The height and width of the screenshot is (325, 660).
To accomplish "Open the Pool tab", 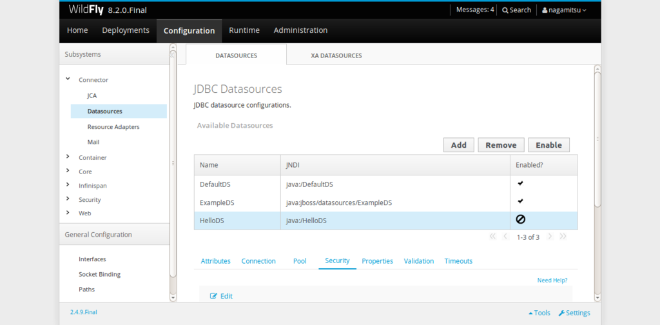I will point(300,261).
